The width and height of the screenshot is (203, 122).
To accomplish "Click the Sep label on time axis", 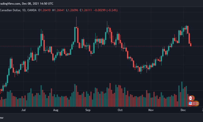I will pos(88,110).
